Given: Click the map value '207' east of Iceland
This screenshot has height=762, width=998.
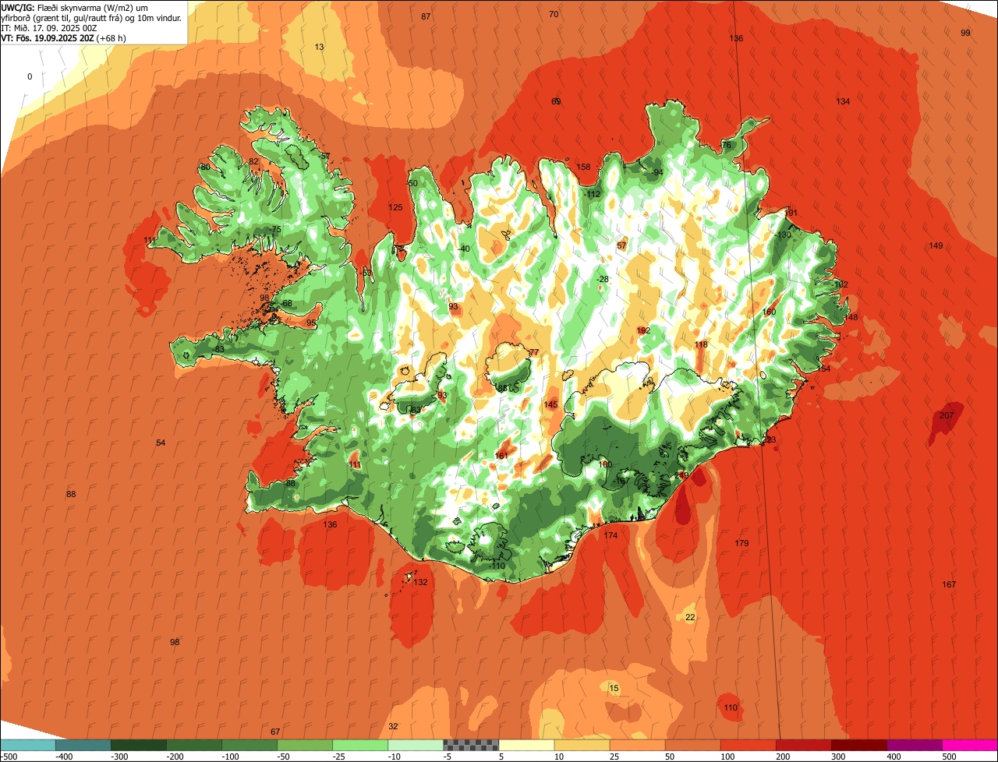Looking at the screenshot, I should coord(947,415).
